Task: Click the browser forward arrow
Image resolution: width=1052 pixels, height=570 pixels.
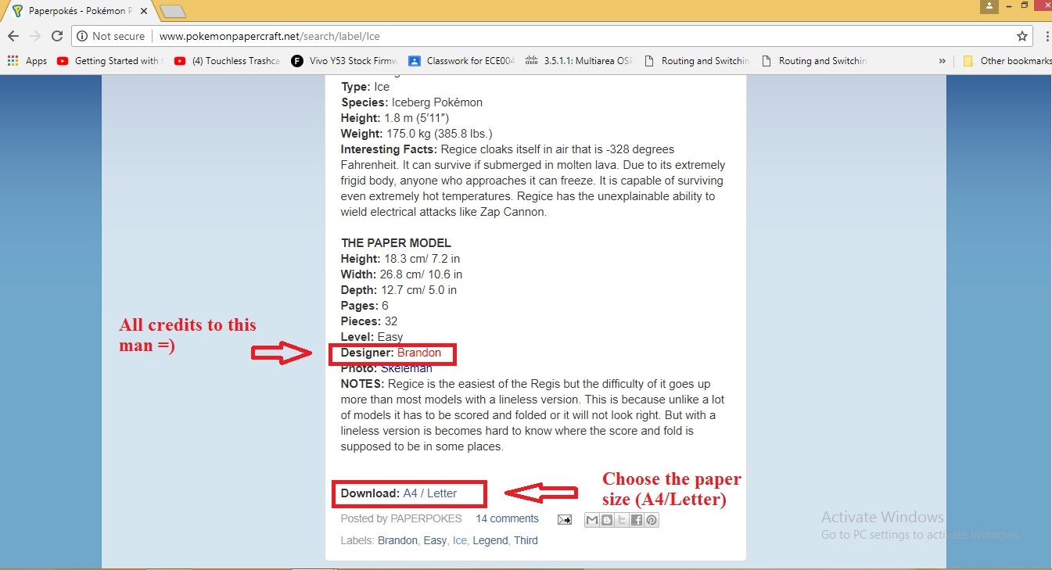Action: [35, 36]
